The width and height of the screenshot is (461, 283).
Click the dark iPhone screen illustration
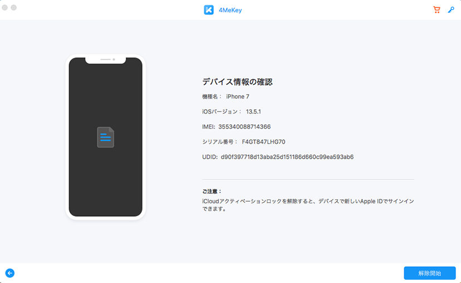105,178
